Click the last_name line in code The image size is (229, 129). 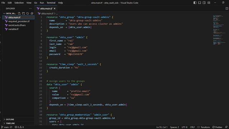pos(62,44)
